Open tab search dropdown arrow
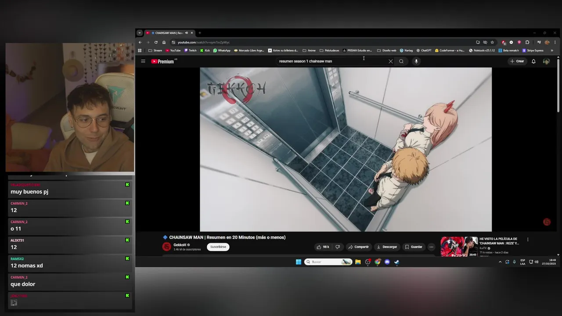Screen dimensions: 562x316 click(x=139, y=33)
